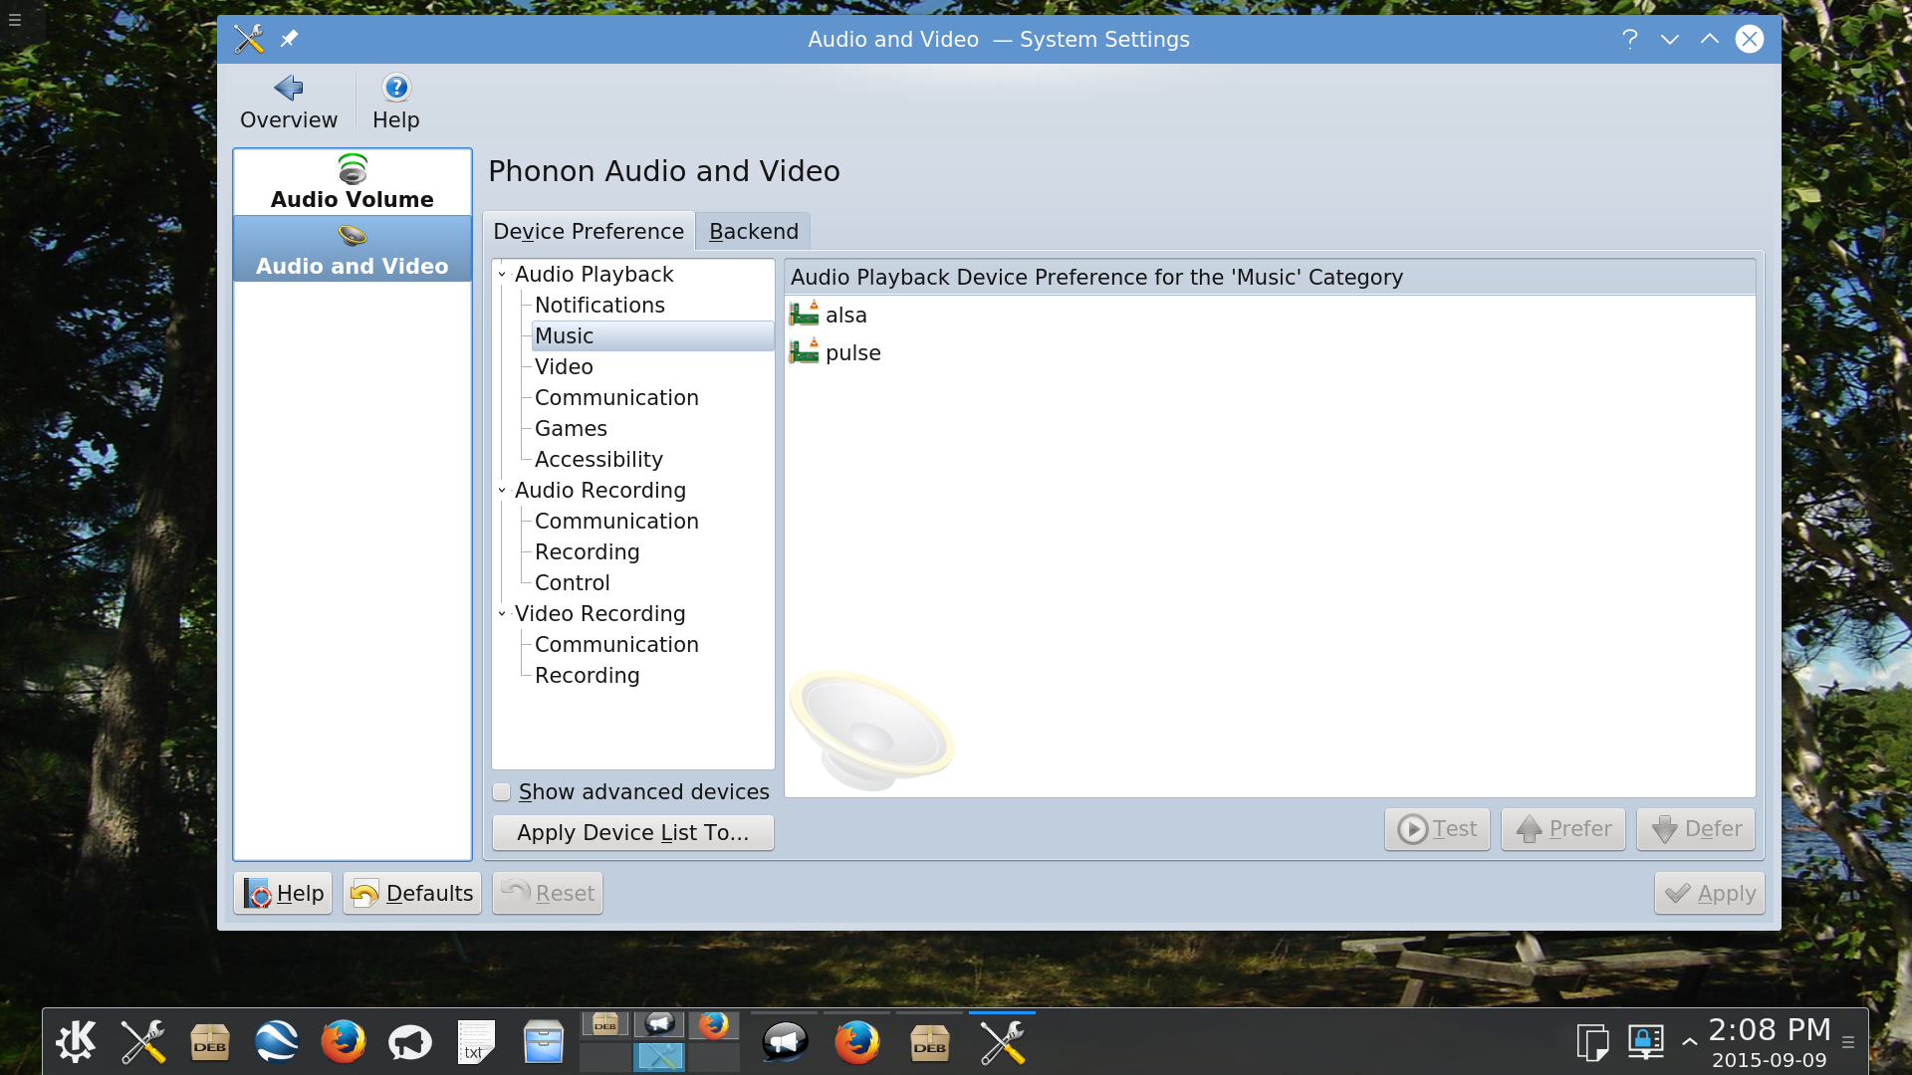Open the device notifier tray icon
1912x1075 pixels.
coord(1645,1042)
